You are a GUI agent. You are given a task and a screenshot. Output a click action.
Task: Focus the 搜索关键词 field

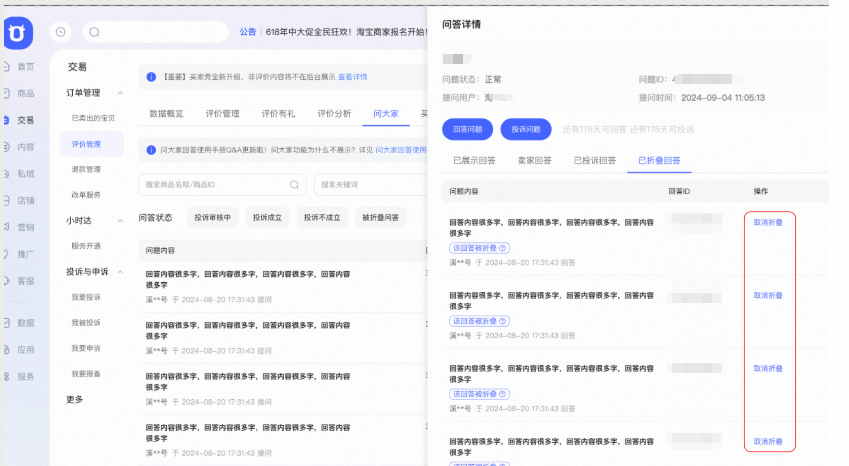click(x=371, y=185)
